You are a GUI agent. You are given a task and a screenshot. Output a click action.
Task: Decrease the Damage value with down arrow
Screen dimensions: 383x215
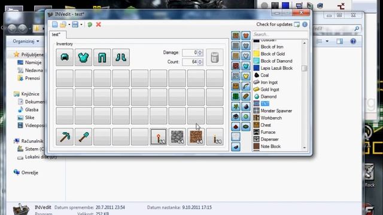click(x=200, y=54)
